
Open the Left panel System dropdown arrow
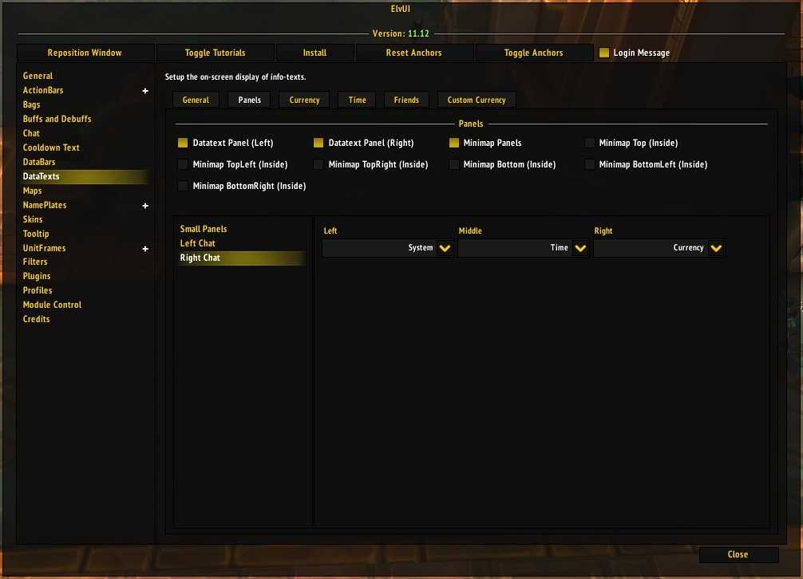click(445, 248)
